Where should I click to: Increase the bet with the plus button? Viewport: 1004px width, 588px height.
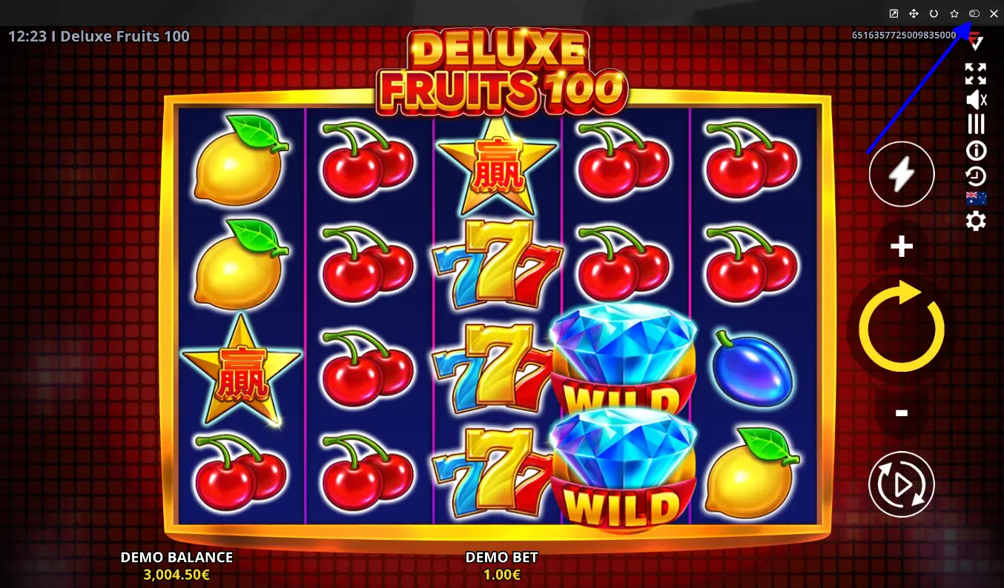click(901, 247)
